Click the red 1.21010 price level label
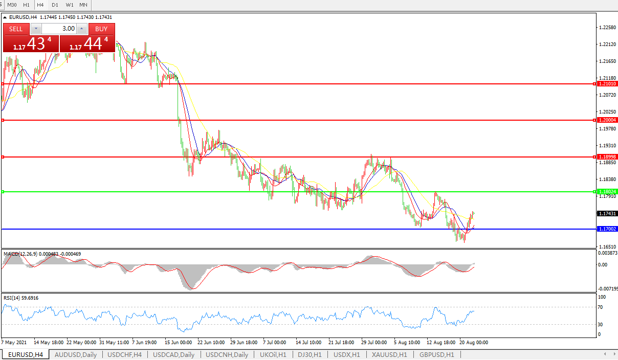The width and height of the screenshot is (618, 360). pyautogui.click(x=607, y=83)
